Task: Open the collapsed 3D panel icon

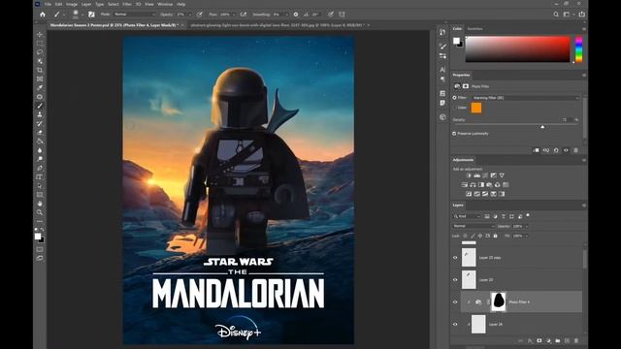Action: [442, 117]
